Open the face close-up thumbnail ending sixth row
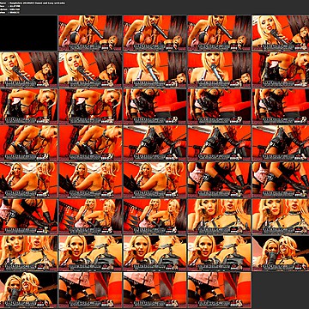309x309 pixels. coord(281,216)
